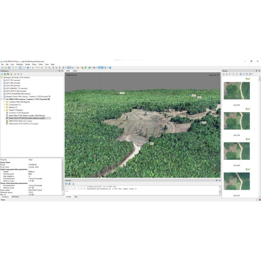Click the Zoom In toolbar icon
The height and width of the screenshot is (261, 261).
tap(53, 68)
